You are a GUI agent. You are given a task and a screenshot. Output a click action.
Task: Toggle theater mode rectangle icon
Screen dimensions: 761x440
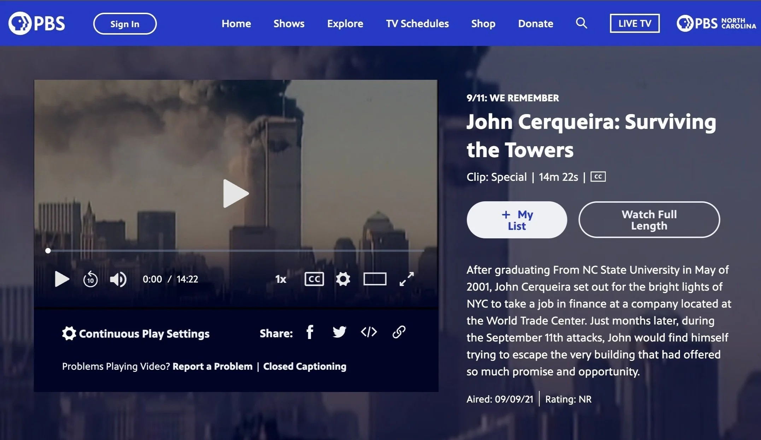tap(375, 279)
